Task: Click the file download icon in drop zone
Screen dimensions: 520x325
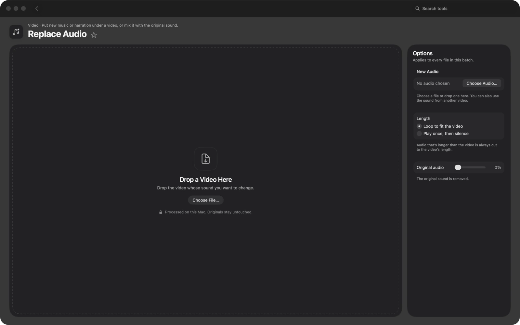Action: [206, 159]
